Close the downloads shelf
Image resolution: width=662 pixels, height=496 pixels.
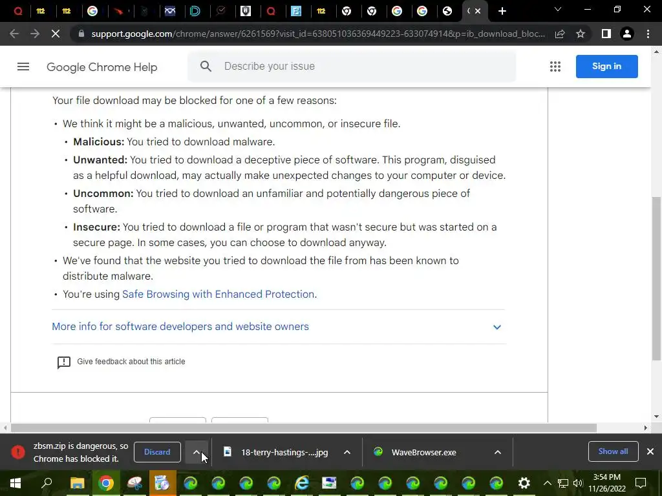(x=650, y=451)
